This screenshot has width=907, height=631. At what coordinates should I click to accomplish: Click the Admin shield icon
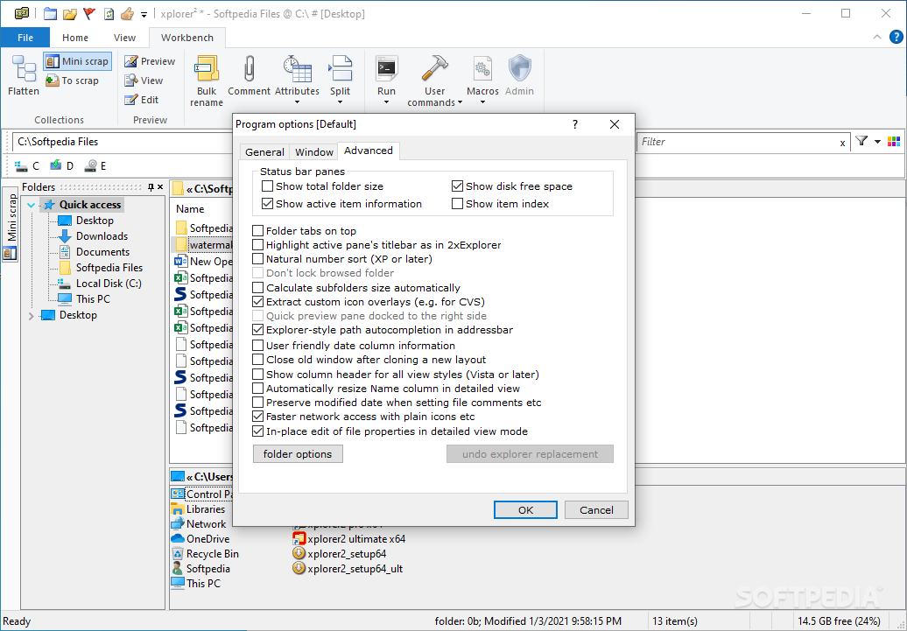click(519, 68)
